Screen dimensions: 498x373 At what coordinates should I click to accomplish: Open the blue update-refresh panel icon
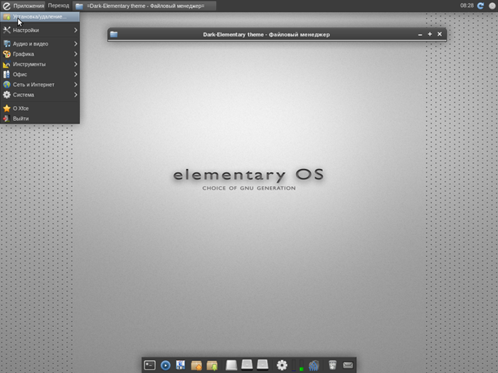pos(480,6)
